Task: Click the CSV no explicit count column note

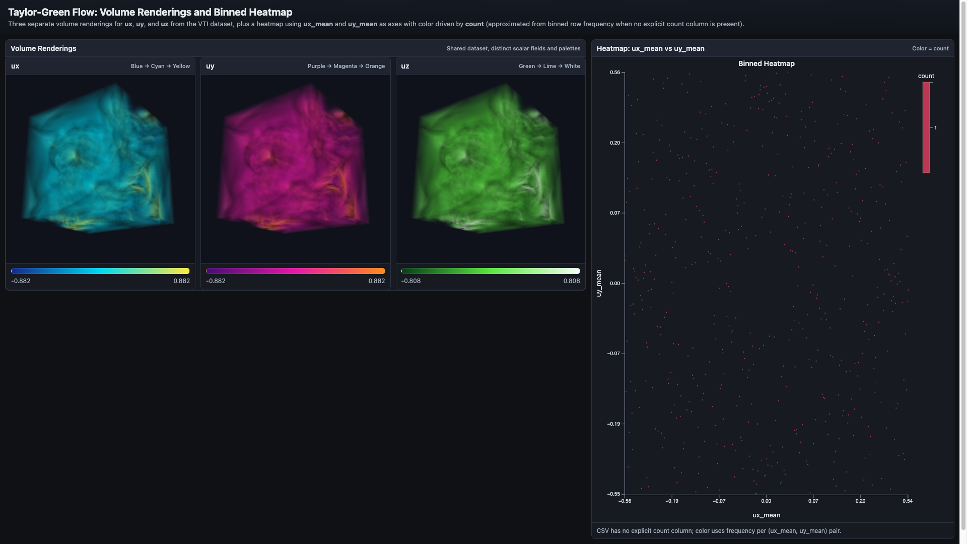Action: pos(719,531)
